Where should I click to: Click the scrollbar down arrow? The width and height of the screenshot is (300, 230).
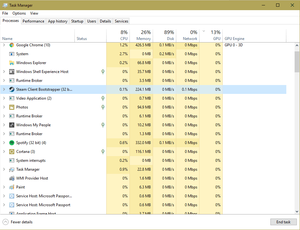click(297, 212)
